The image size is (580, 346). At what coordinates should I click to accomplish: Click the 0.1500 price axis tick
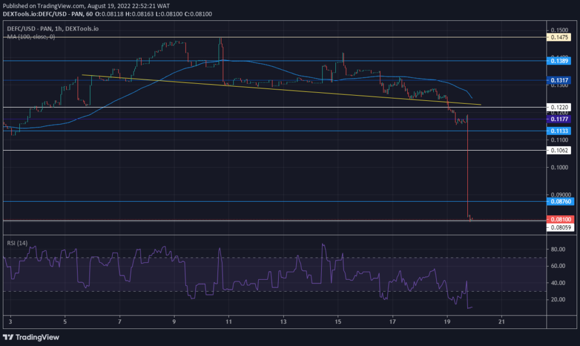click(559, 30)
